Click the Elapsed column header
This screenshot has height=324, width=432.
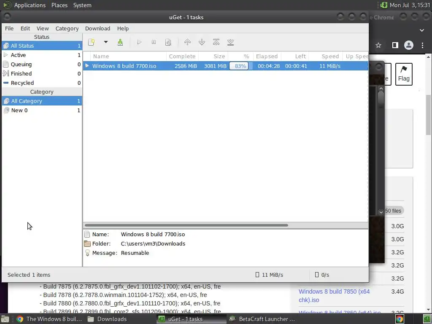coord(267,56)
